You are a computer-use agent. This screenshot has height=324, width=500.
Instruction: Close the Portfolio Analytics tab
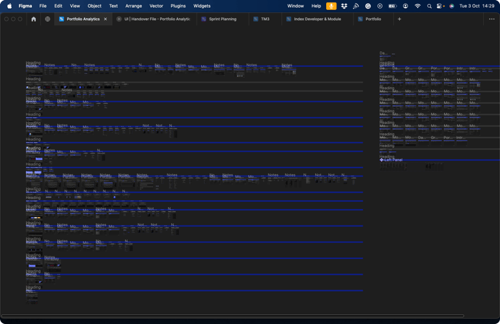coord(105,19)
